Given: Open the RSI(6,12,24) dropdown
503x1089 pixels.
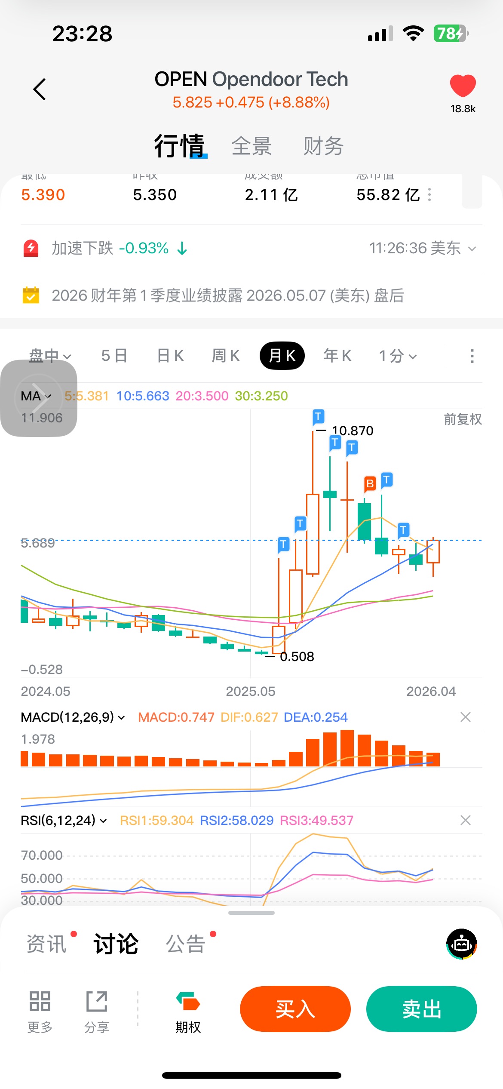Looking at the screenshot, I should (x=64, y=820).
